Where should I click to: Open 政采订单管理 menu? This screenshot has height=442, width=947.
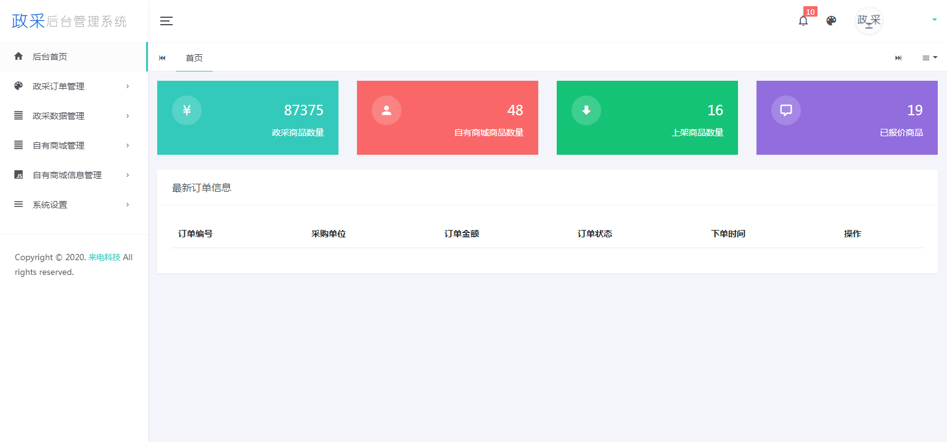point(73,86)
